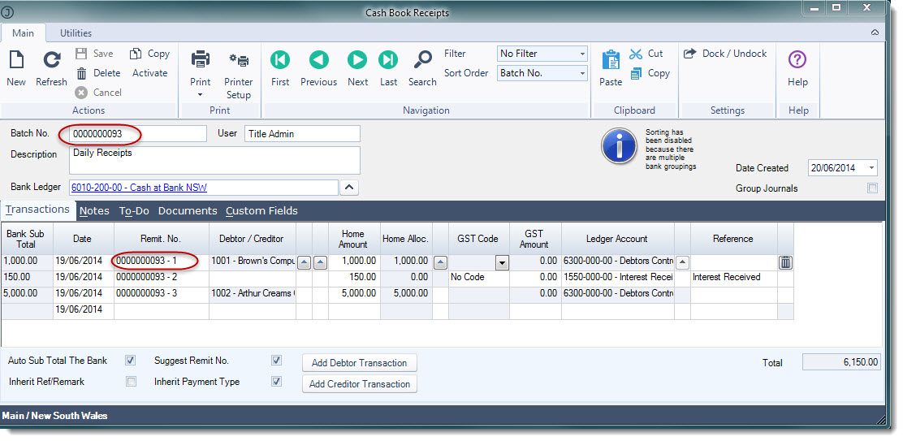
Task: Click the Cancel action
Action: [98, 92]
